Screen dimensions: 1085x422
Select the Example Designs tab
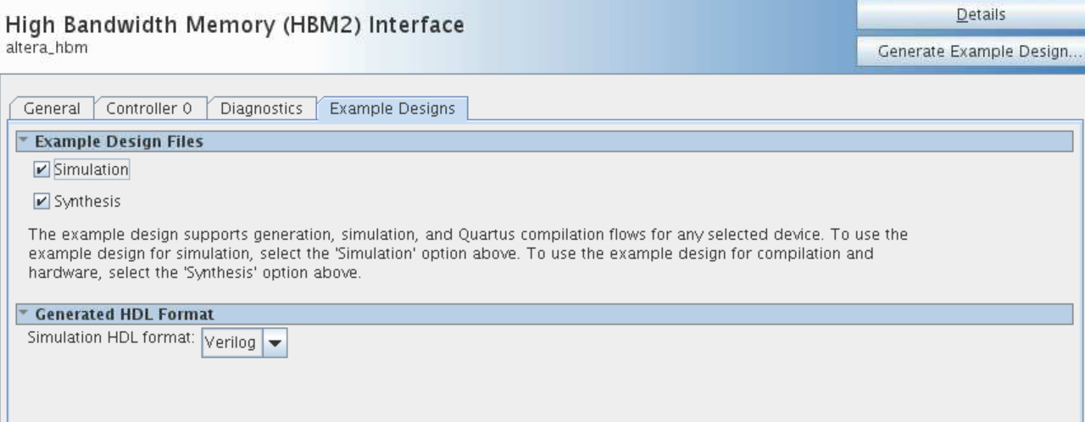pos(392,108)
